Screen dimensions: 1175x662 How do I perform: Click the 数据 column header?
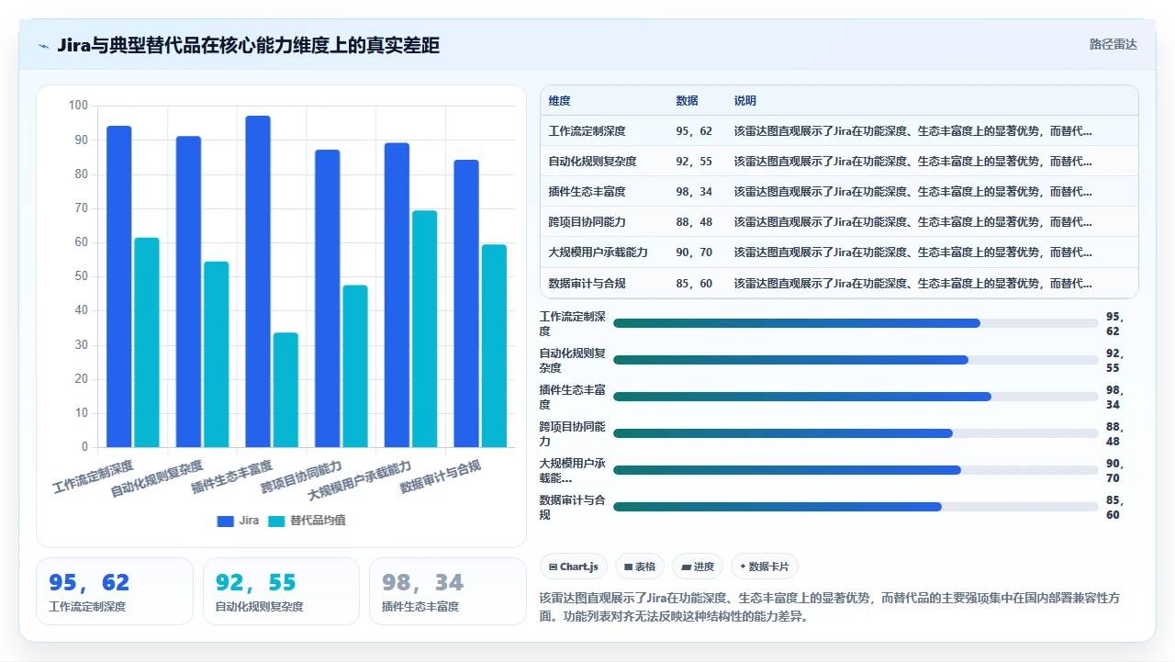(687, 101)
